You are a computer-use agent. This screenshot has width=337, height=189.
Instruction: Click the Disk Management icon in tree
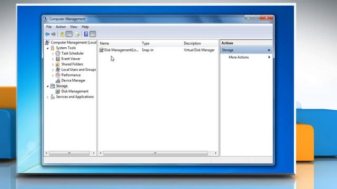pos(58,91)
